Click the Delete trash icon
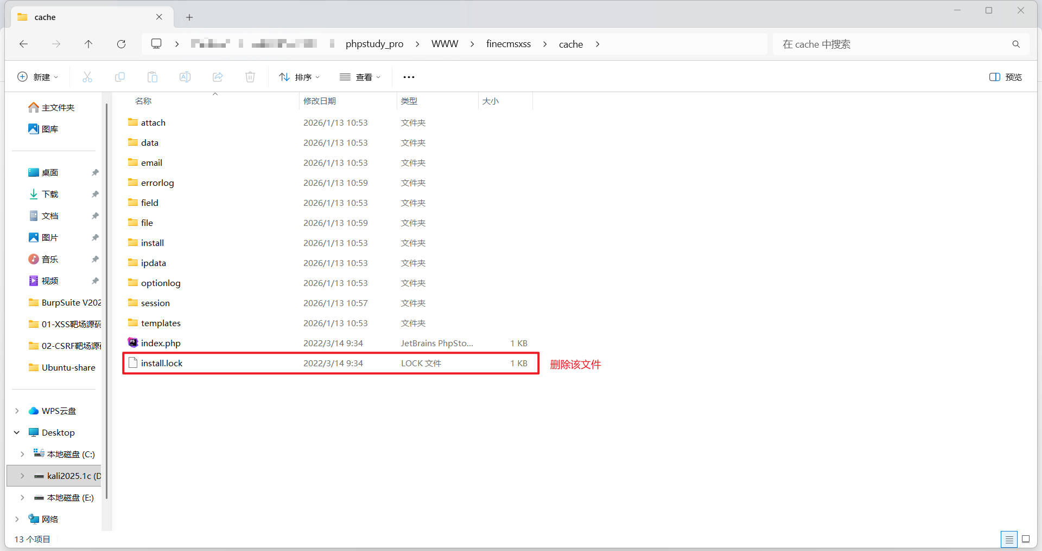Image resolution: width=1042 pixels, height=551 pixels. [250, 77]
